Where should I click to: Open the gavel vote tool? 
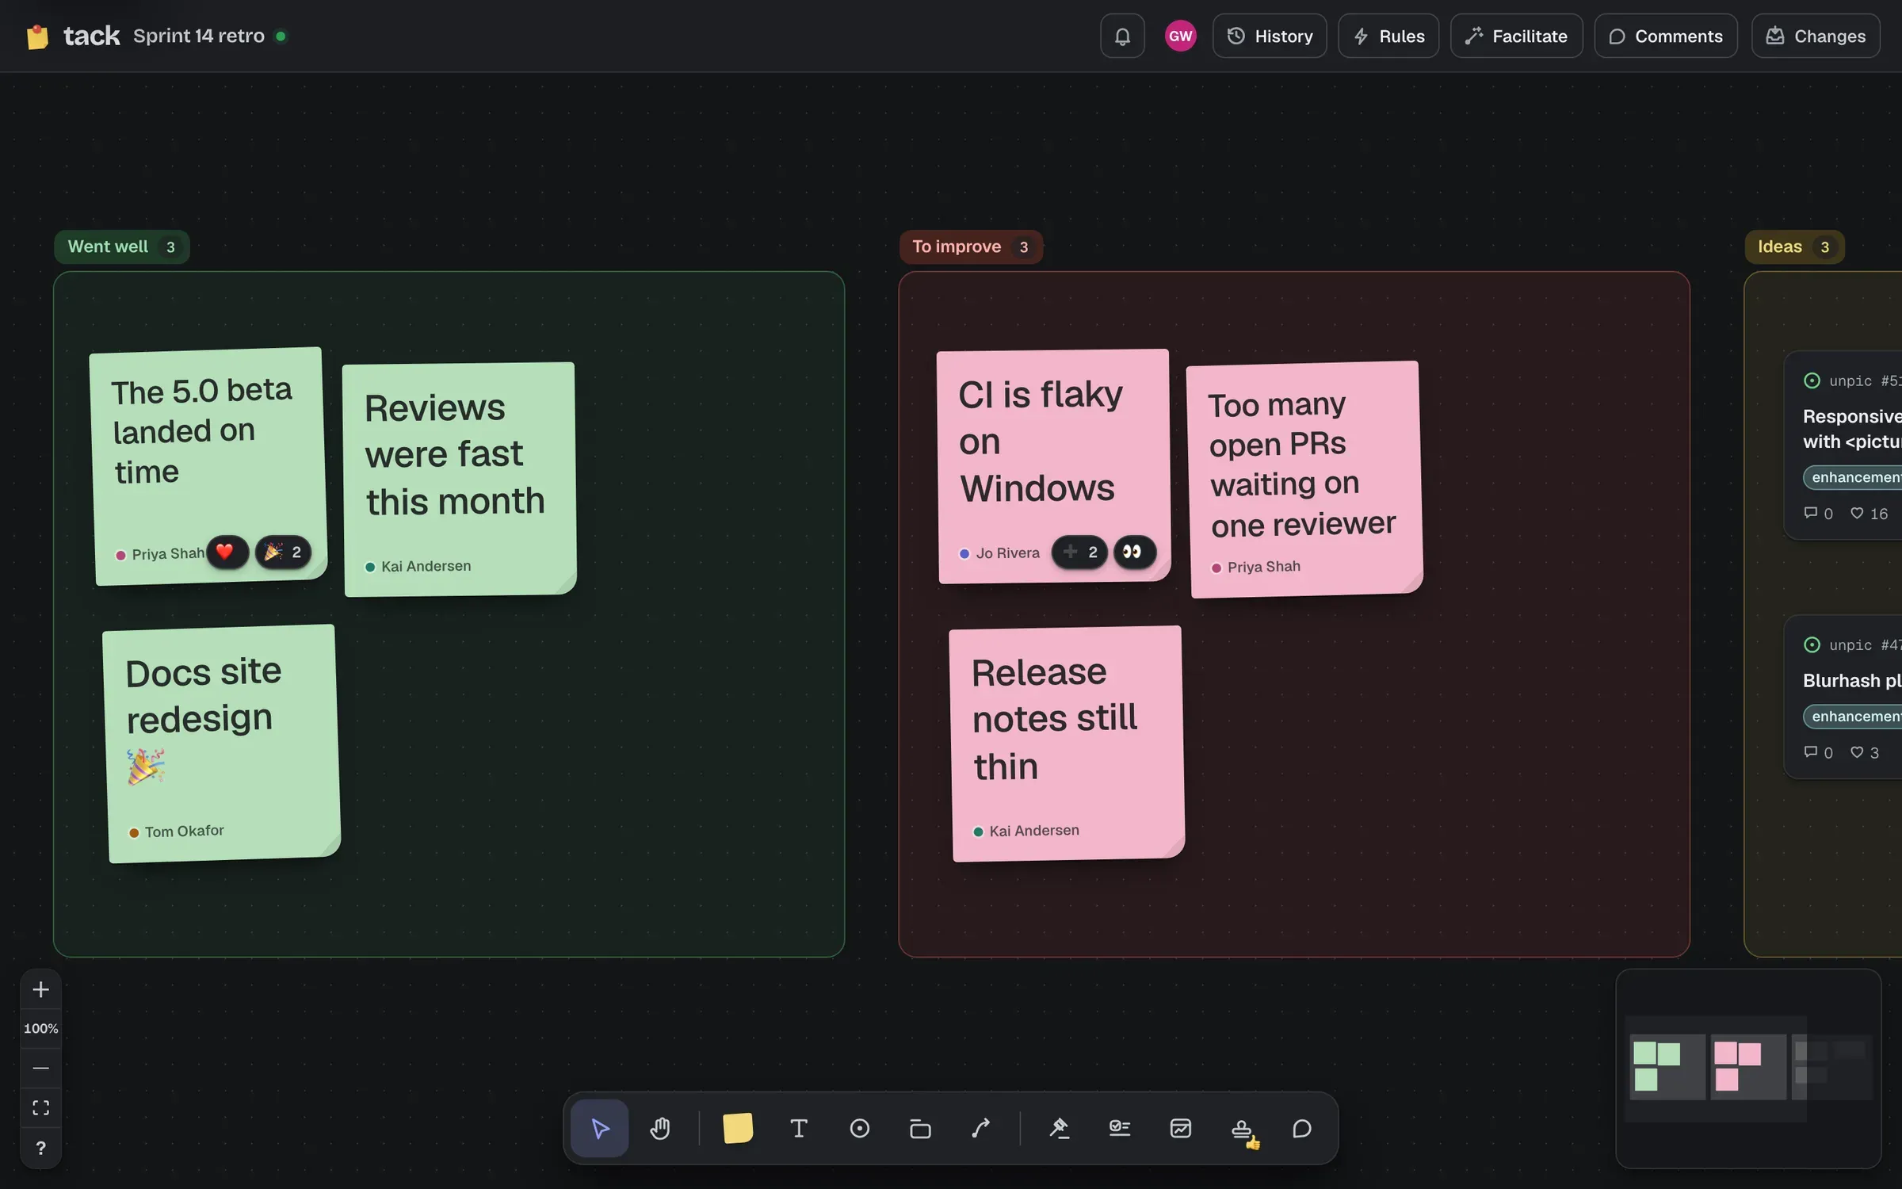(1059, 1128)
